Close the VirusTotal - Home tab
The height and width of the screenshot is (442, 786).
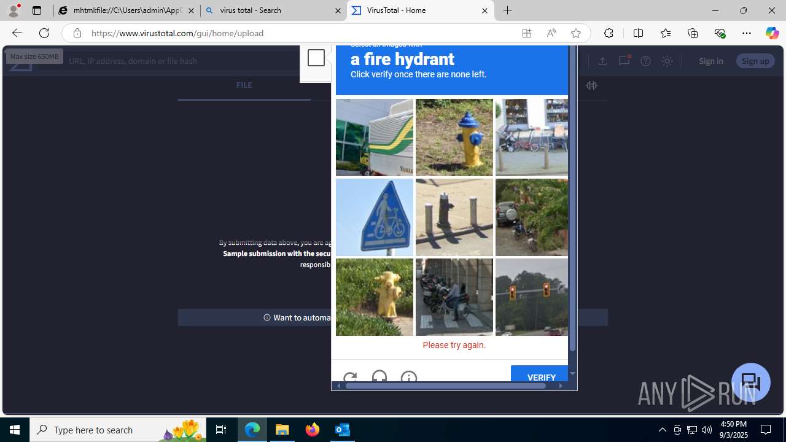(x=484, y=10)
